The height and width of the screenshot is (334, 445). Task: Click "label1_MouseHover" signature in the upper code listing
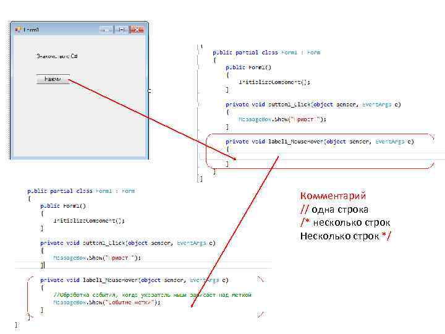point(320,142)
